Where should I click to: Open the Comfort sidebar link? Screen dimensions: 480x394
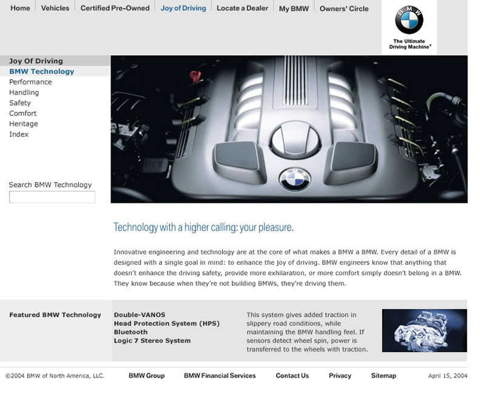[x=23, y=114]
